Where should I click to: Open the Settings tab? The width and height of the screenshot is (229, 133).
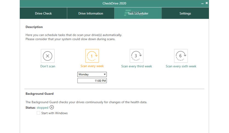(185, 13)
